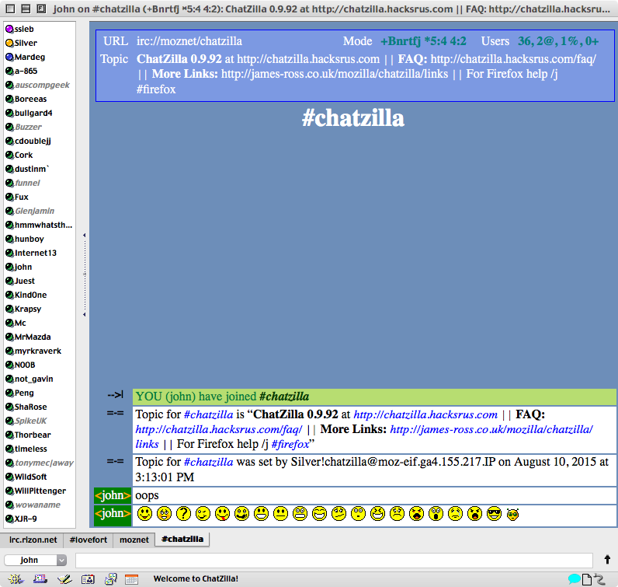Click the question mark smiley emoticon
The image size is (618, 587).
tap(183, 514)
